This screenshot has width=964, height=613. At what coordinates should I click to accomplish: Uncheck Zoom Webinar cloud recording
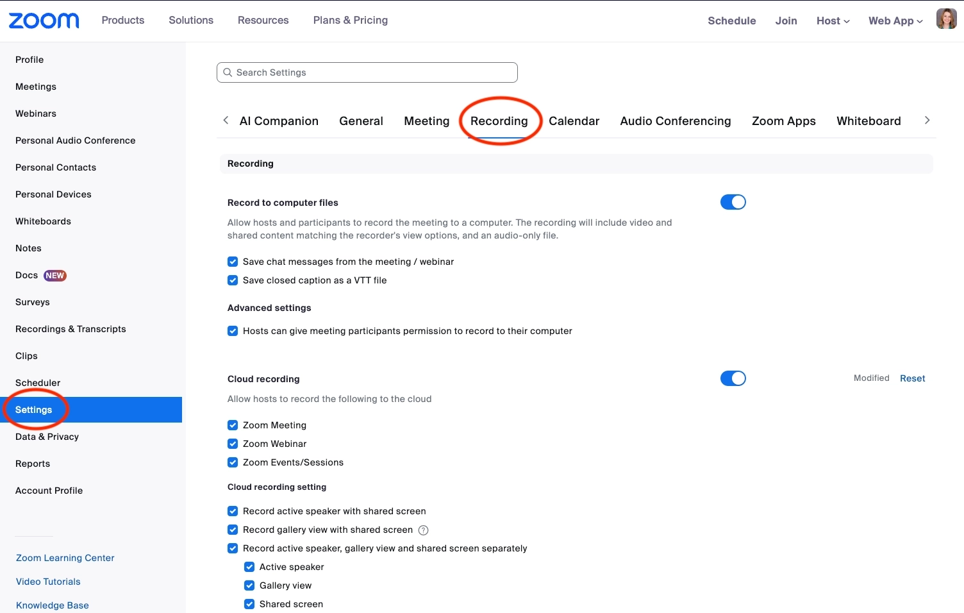233,444
